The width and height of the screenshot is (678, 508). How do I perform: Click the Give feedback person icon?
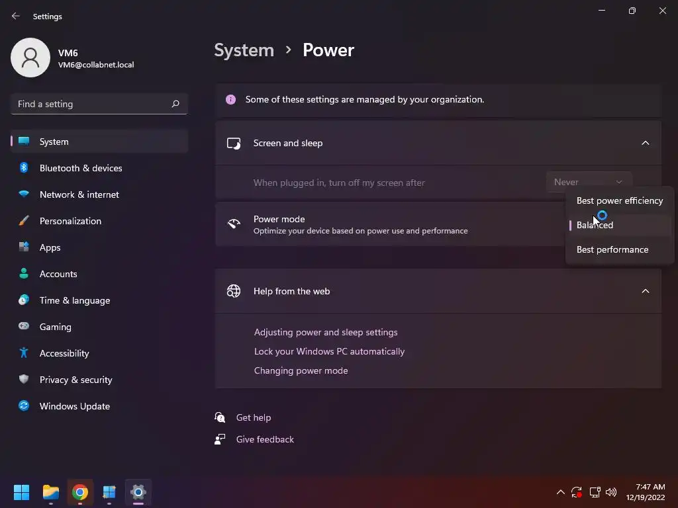pyautogui.click(x=220, y=439)
